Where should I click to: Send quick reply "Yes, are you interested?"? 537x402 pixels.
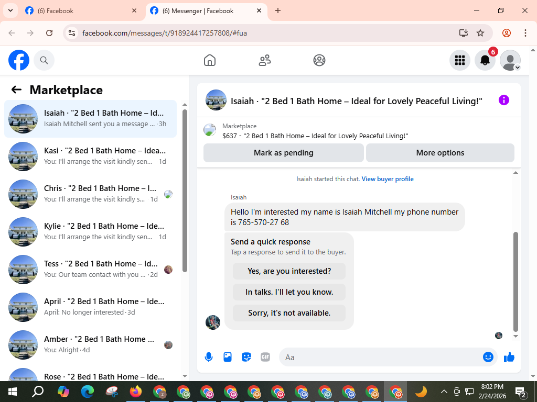(289, 271)
